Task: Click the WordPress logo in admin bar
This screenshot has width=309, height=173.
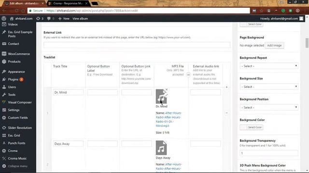Action: (x=4, y=19)
